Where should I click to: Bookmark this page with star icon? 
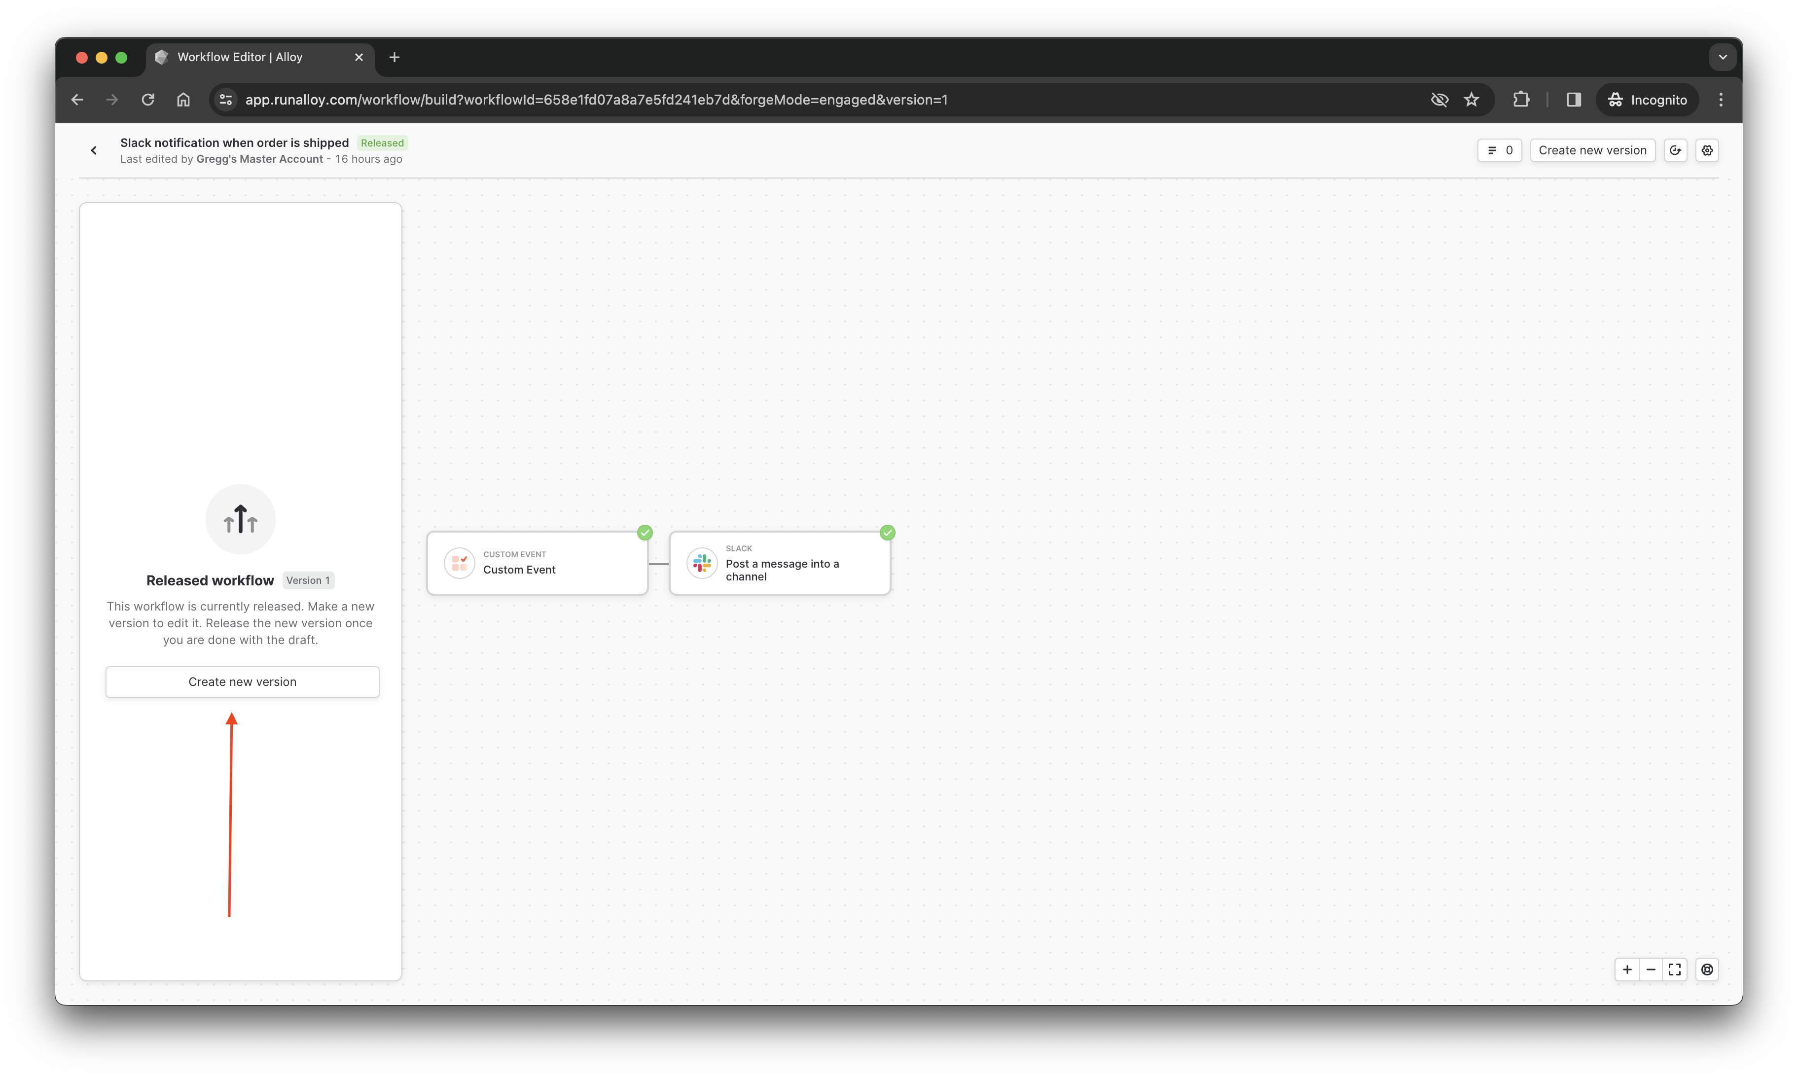(x=1471, y=100)
